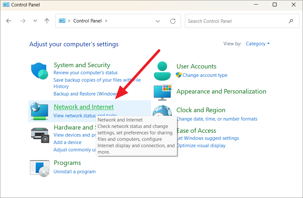The width and height of the screenshot is (303, 198).
Task: Click the Hardware and Sound printer icon
Action: point(40,135)
